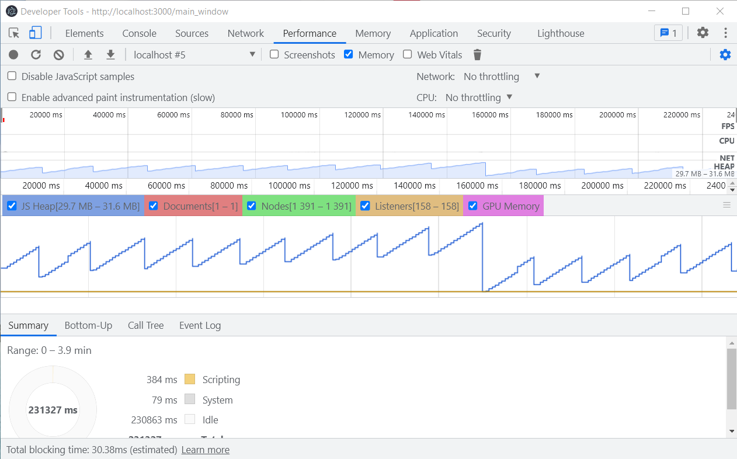Click the reload-and-record profile icon
737x459 pixels.
(x=36, y=54)
